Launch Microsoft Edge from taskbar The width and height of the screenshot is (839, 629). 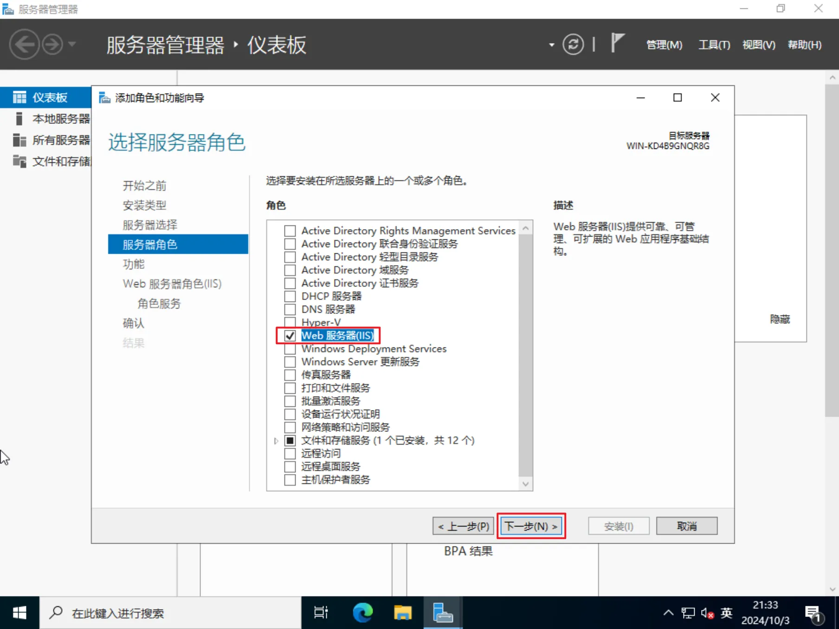click(x=363, y=613)
